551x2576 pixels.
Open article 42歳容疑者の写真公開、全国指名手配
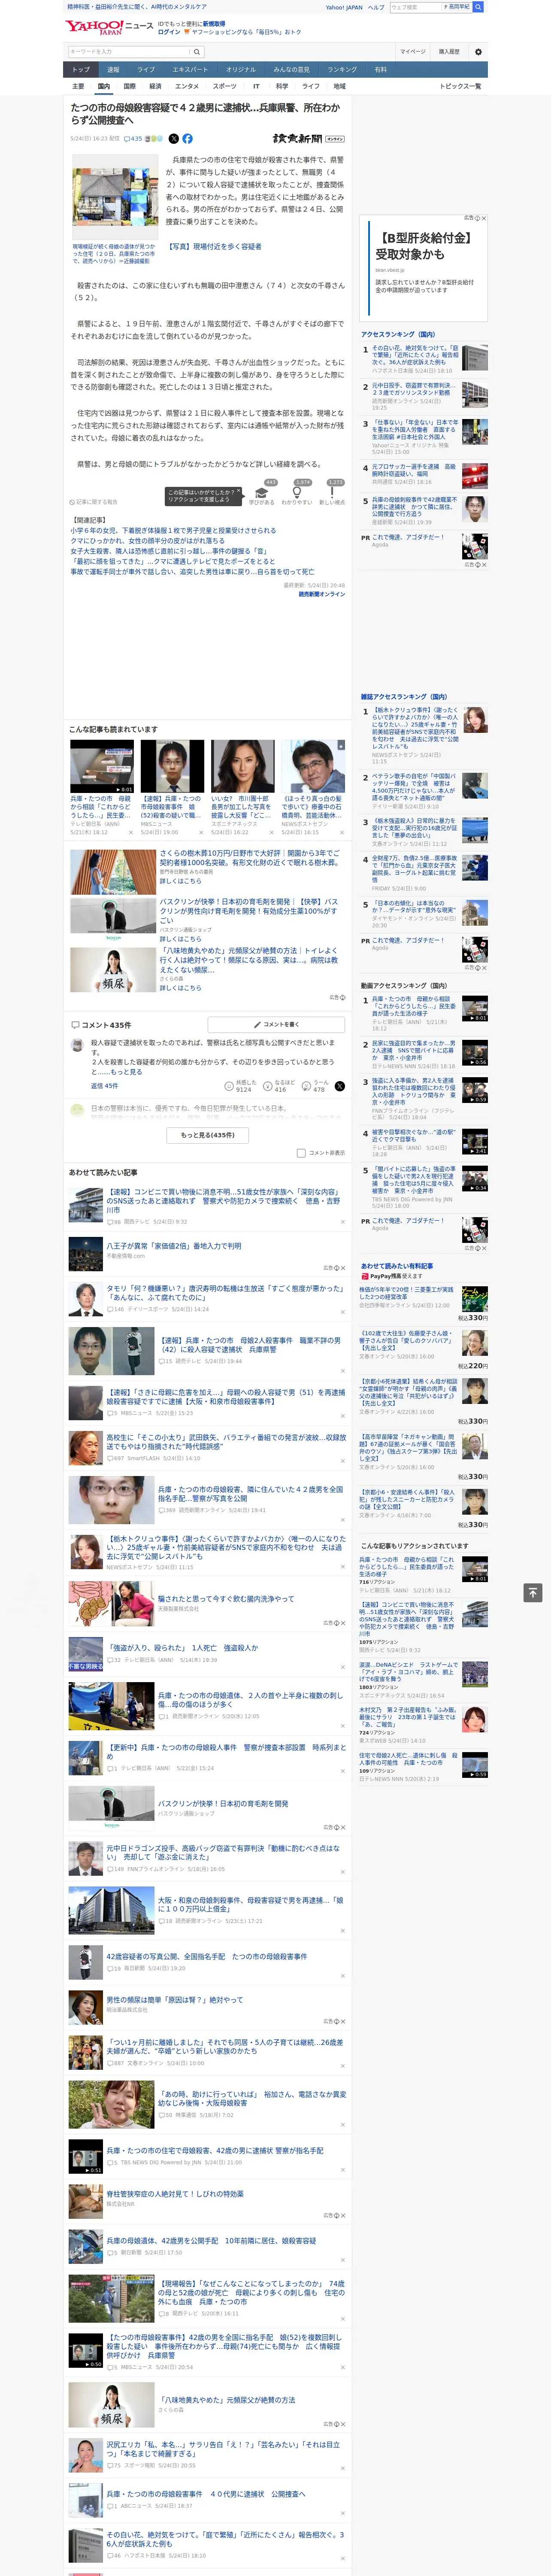[x=207, y=1956]
